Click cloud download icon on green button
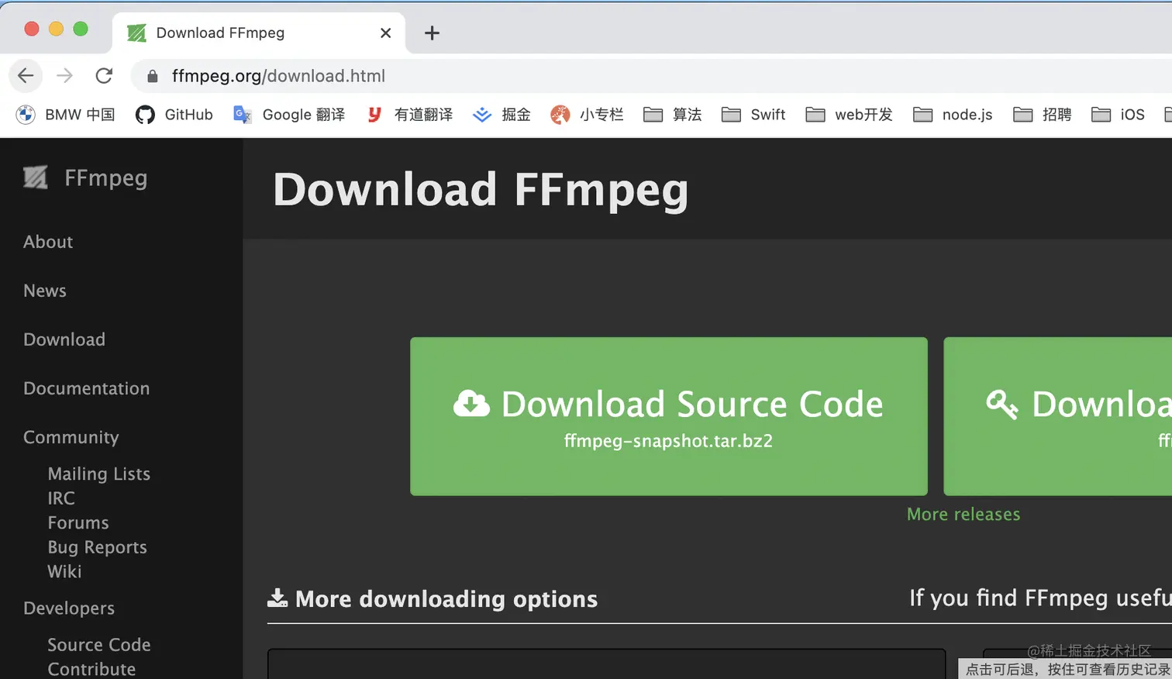The image size is (1172, 679). [471, 404]
